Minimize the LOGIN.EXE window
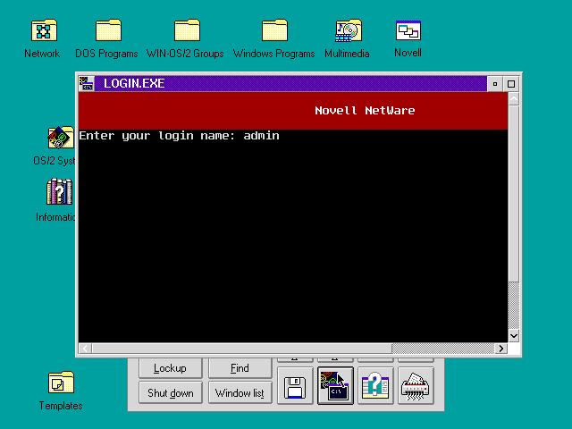 pos(495,84)
